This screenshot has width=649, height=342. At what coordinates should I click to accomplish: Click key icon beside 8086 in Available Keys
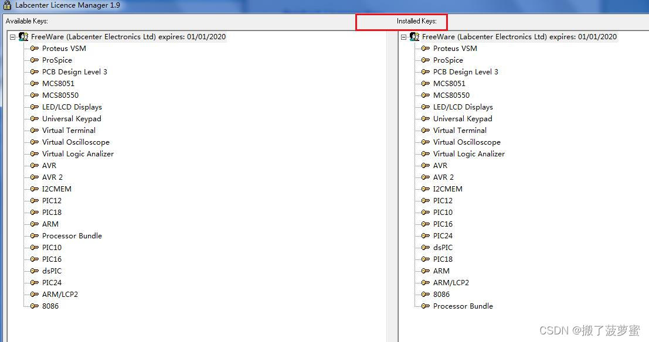point(35,306)
